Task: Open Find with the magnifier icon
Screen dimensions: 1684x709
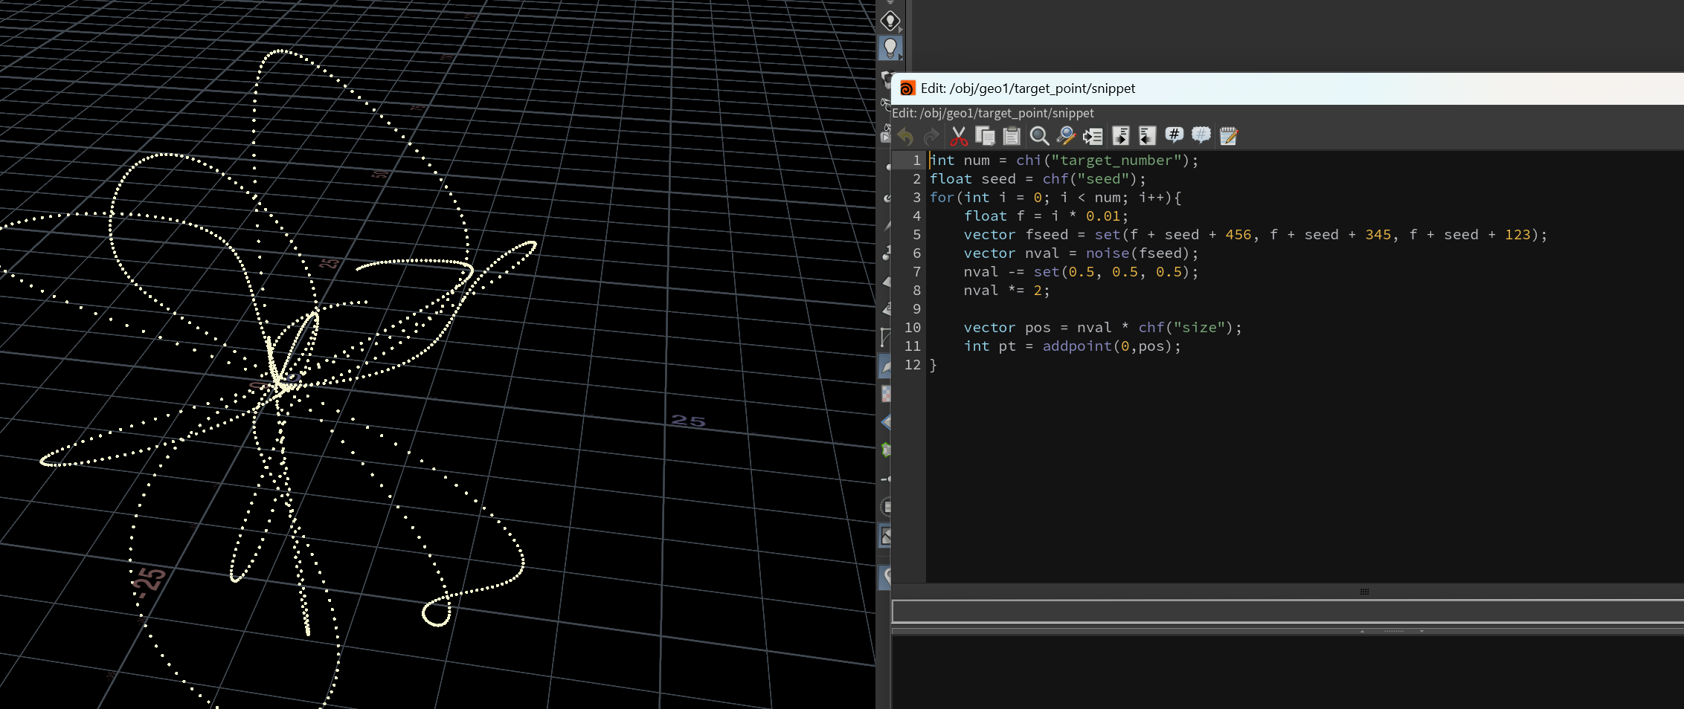Action: pos(1039,136)
